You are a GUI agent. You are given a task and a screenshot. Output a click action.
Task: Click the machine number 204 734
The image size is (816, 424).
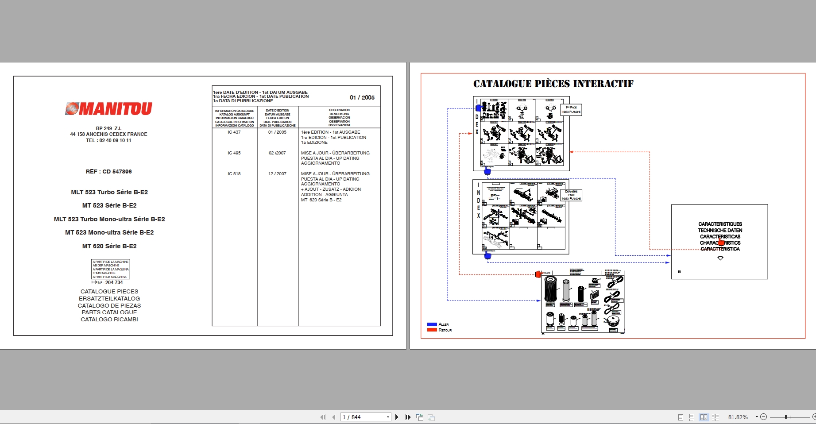click(114, 282)
